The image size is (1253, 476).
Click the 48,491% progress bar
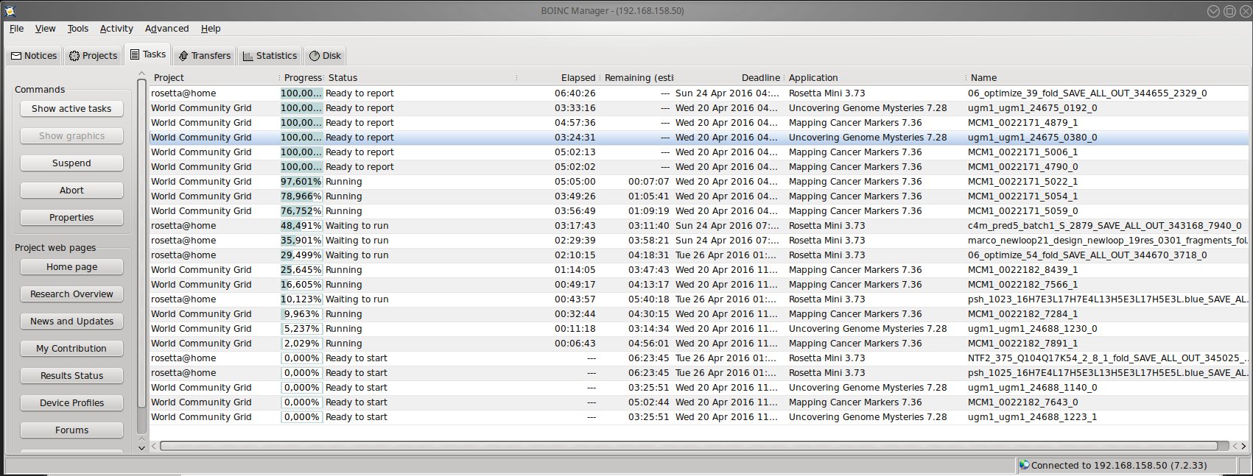point(301,226)
